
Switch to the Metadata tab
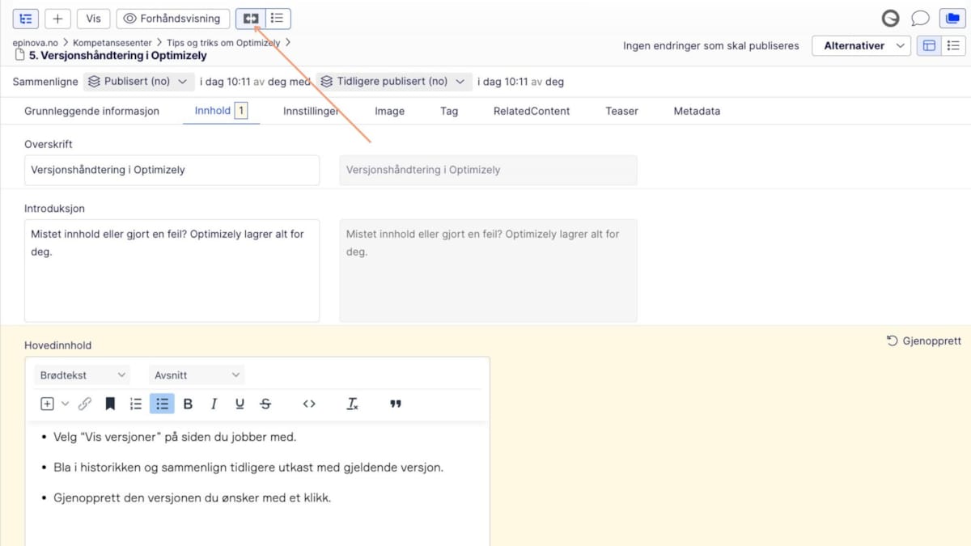point(696,111)
